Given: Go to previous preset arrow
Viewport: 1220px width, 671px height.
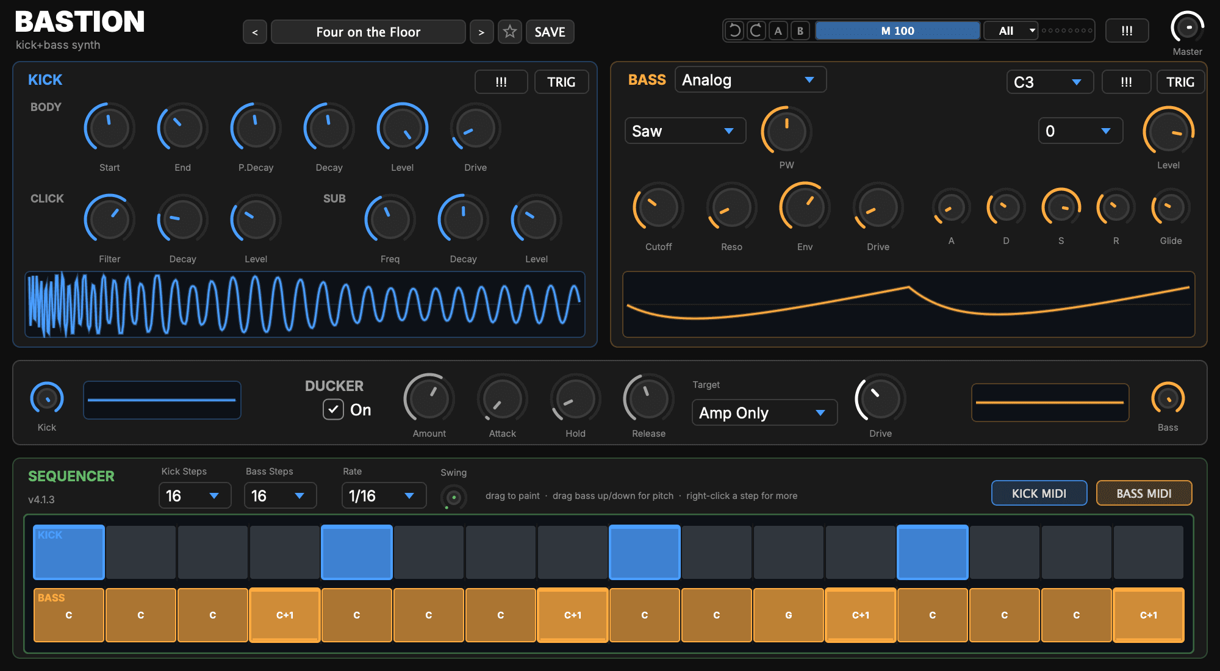Looking at the screenshot, I should (x=255, y=32).
